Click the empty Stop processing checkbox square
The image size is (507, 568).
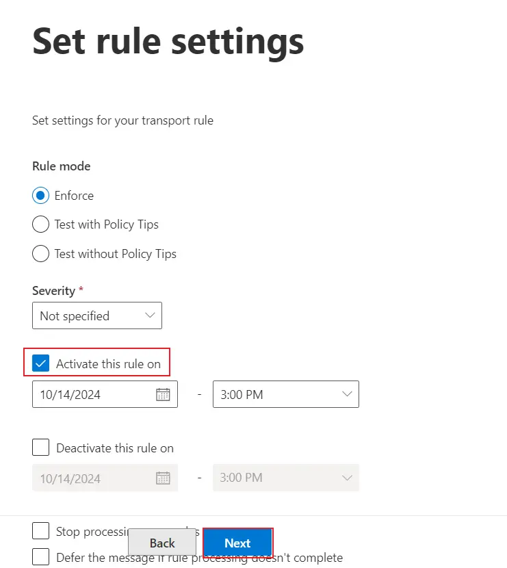point(40,530)
